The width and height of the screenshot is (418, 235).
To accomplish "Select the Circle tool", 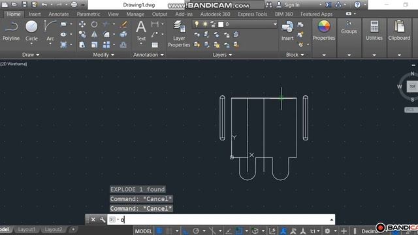I will point(31,31).
